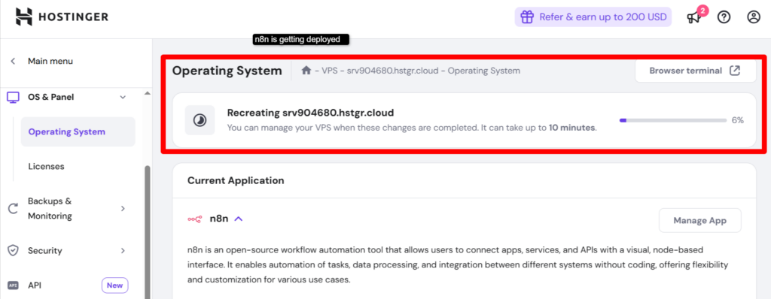Click the 6% progress percentage text
Screen dimensions: 771x299
tap(738, 120)
